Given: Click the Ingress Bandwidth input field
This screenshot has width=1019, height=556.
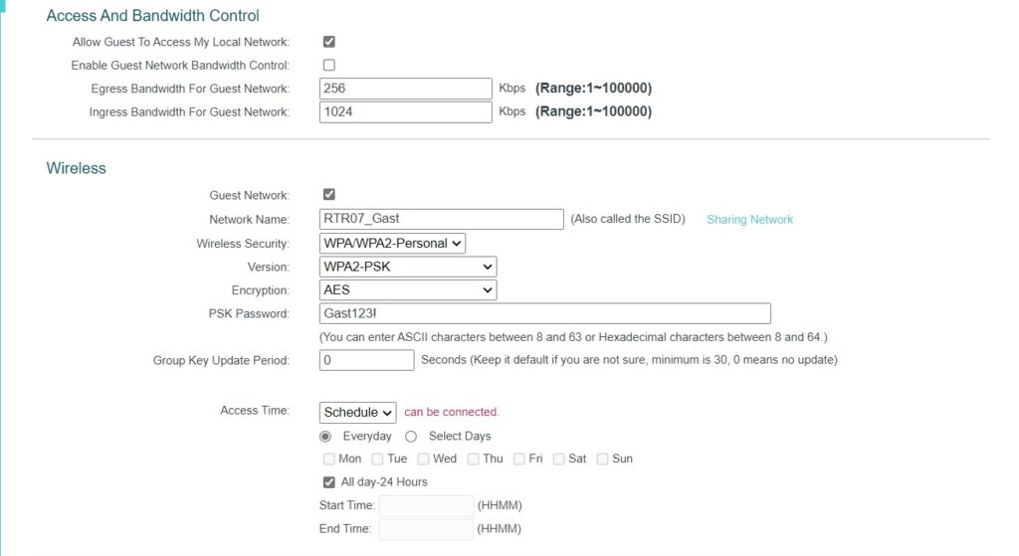Looking at the screenshot, I should pos(406,112).
